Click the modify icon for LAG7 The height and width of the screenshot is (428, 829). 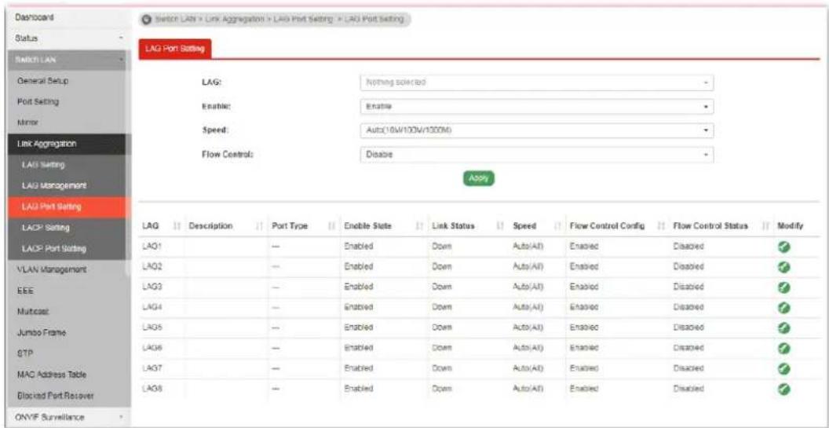point(784,369)
